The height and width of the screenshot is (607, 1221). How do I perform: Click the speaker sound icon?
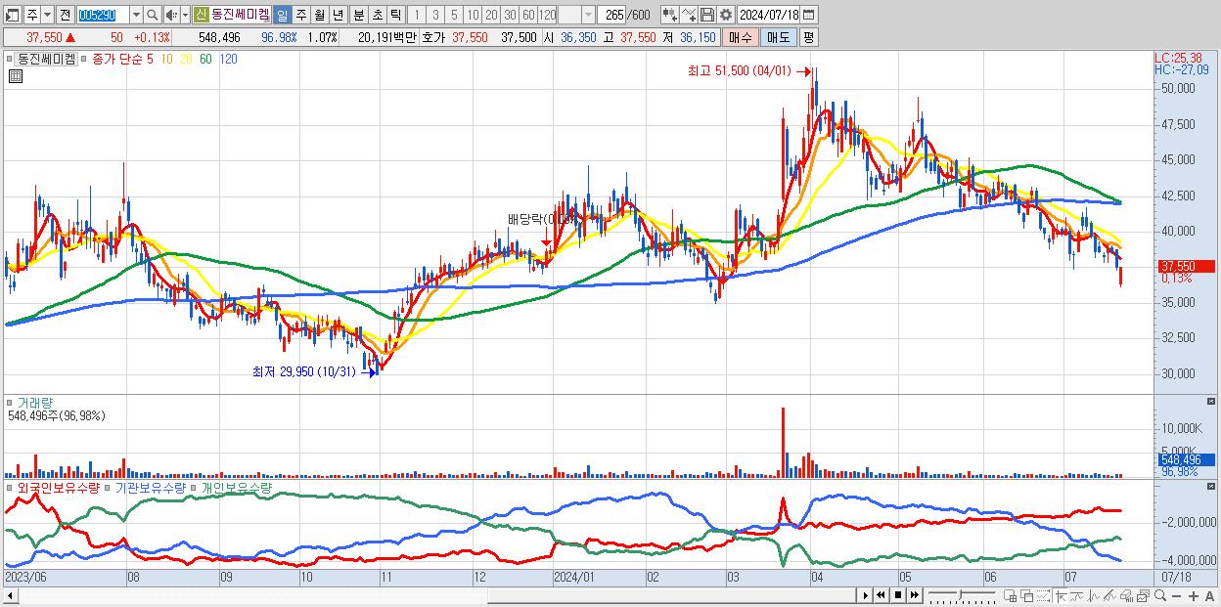(x=171, y=15)
